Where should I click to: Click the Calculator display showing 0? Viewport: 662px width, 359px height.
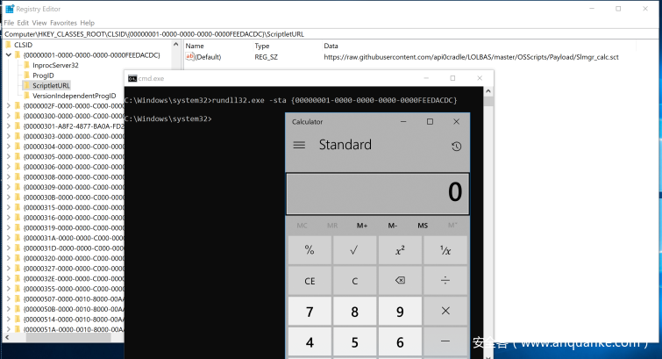pyautogui.click(x=377, y=194)
